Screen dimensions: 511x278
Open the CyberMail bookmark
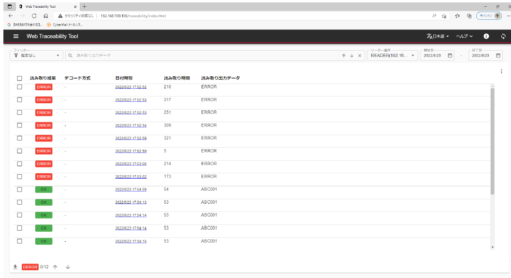pyautogui.click(x=65, y=25)
